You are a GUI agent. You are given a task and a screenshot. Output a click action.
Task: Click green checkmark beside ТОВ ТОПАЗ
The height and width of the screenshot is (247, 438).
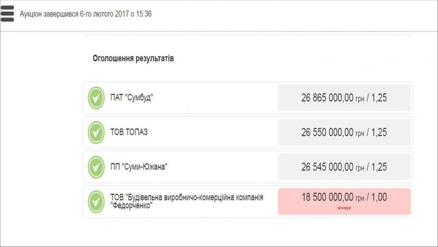96,132
